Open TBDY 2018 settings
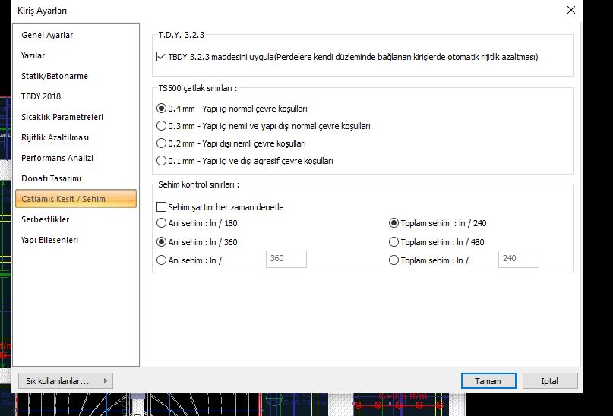The width and height of the screenshot is (613, 416). click(x=41, y=96)
